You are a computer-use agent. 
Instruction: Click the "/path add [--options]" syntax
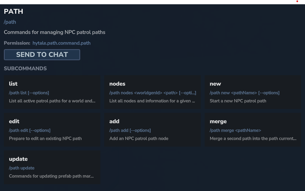point(130,130)
